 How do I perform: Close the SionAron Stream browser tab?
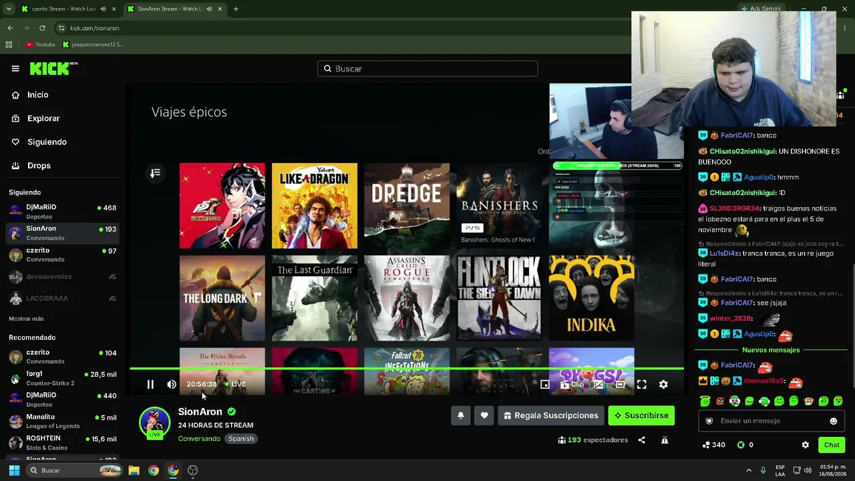pos(220,9)
